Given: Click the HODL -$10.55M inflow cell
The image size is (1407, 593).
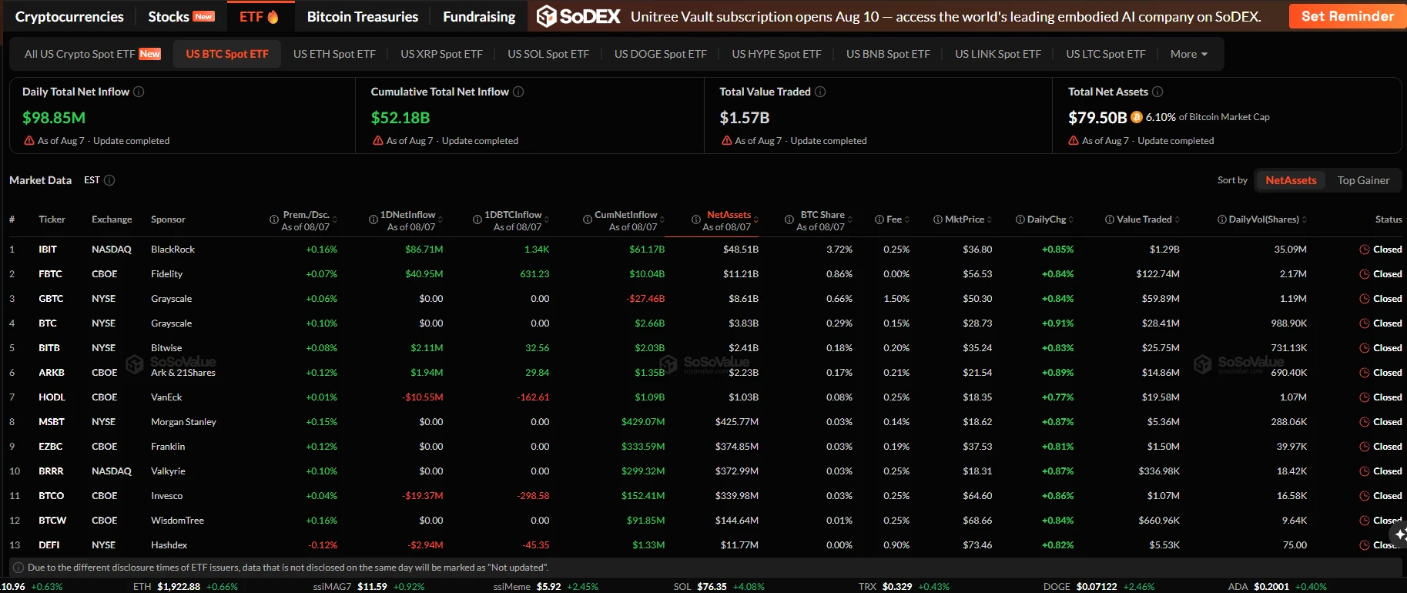Looking at the screenshot, I should 423,397.
